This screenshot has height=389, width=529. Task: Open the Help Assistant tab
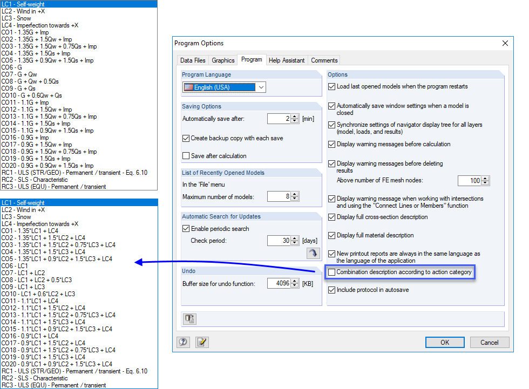click(x=287, y=60)
